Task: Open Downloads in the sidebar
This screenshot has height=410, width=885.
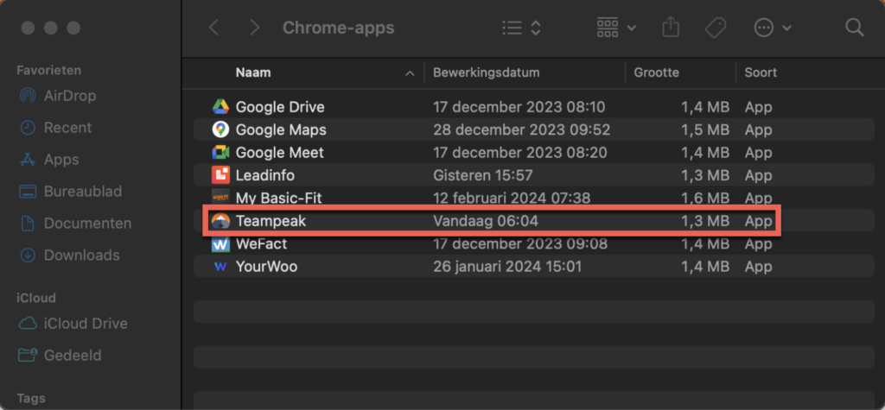Action: click(82, 255)
